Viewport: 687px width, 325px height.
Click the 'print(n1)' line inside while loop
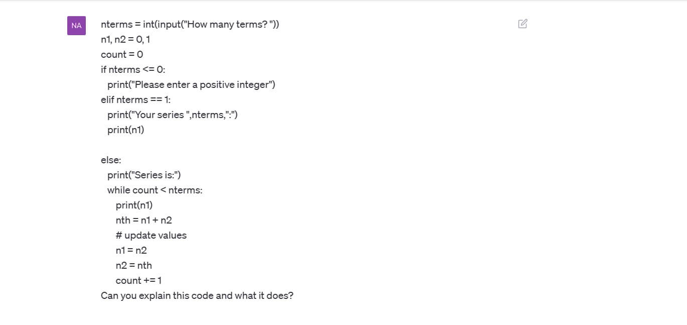click(134, 205)
